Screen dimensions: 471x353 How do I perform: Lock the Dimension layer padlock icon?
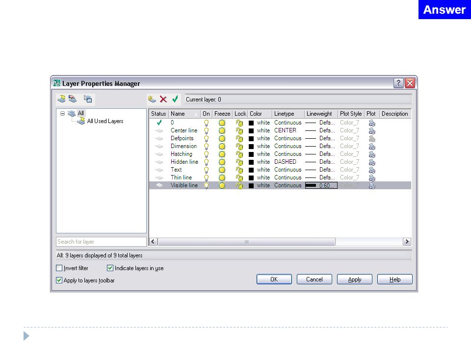(239, 147)
